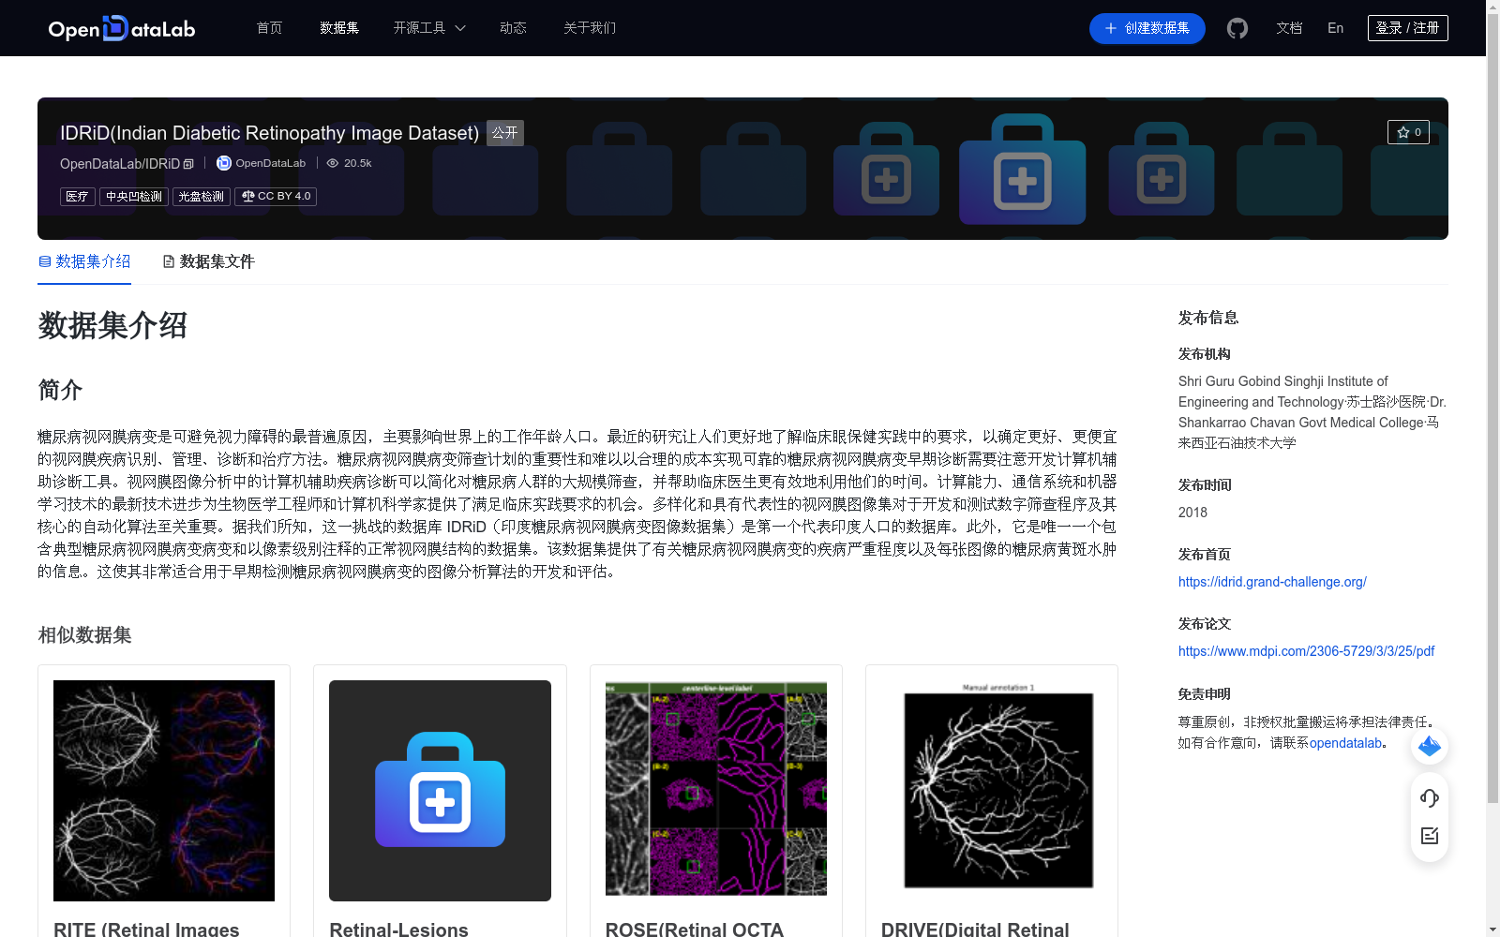The image size is (1500, 937).
Task: Click the CC BY 4.0 license tag
Action: click(x=276, y=197)
